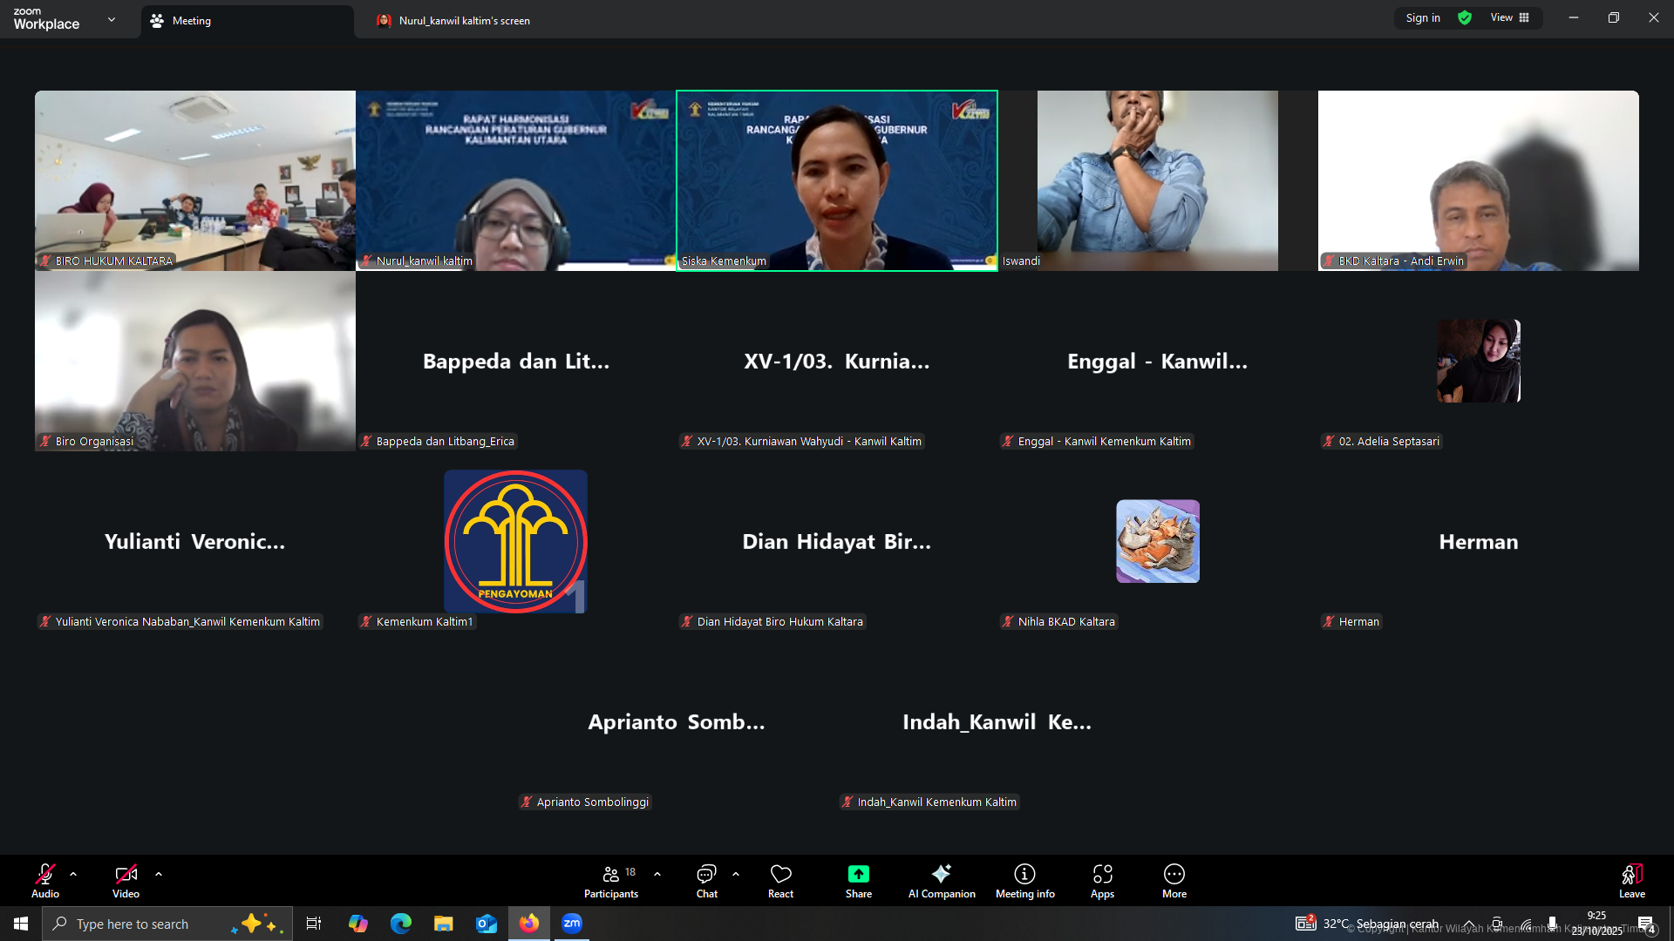The image size is (1674, 941).
Task: Click the green Share screen button
Action: (858, 880)
